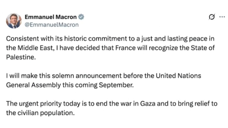The image size is (228, 128).
Task: Click the blue verified badge
Action: pyautogui.click(x=81, y=17)
